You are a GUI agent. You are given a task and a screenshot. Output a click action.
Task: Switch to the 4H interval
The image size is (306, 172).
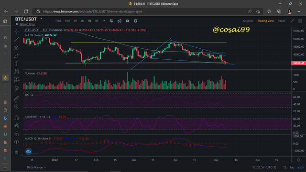82,21
